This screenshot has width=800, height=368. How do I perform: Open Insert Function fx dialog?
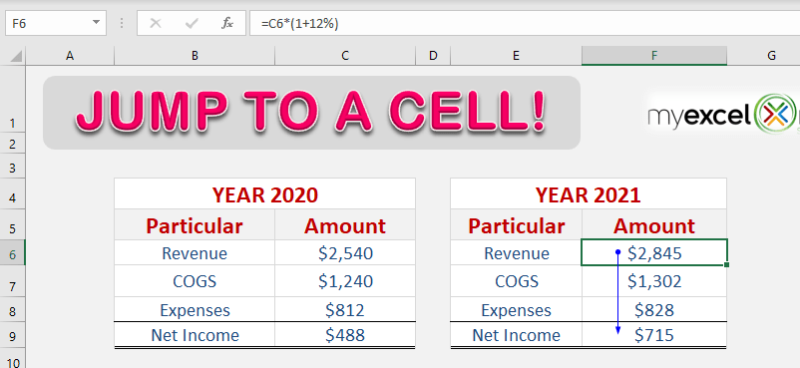[227, 24]
